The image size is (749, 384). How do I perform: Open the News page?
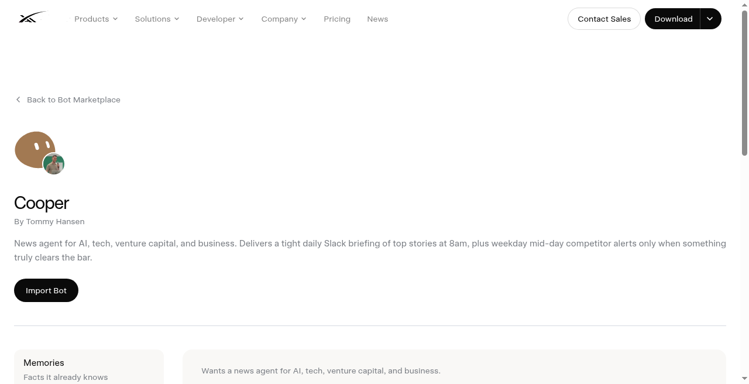click(377, 19)
